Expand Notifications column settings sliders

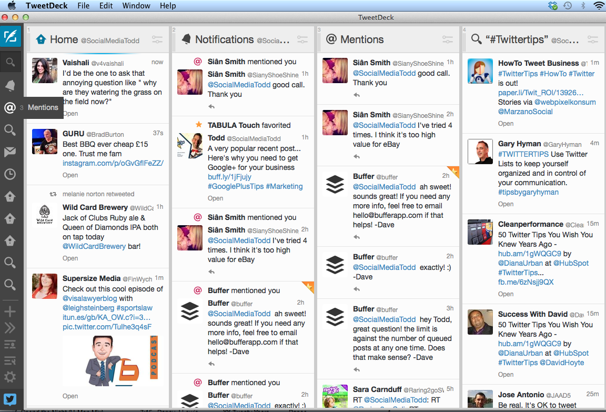coord(302,39)
